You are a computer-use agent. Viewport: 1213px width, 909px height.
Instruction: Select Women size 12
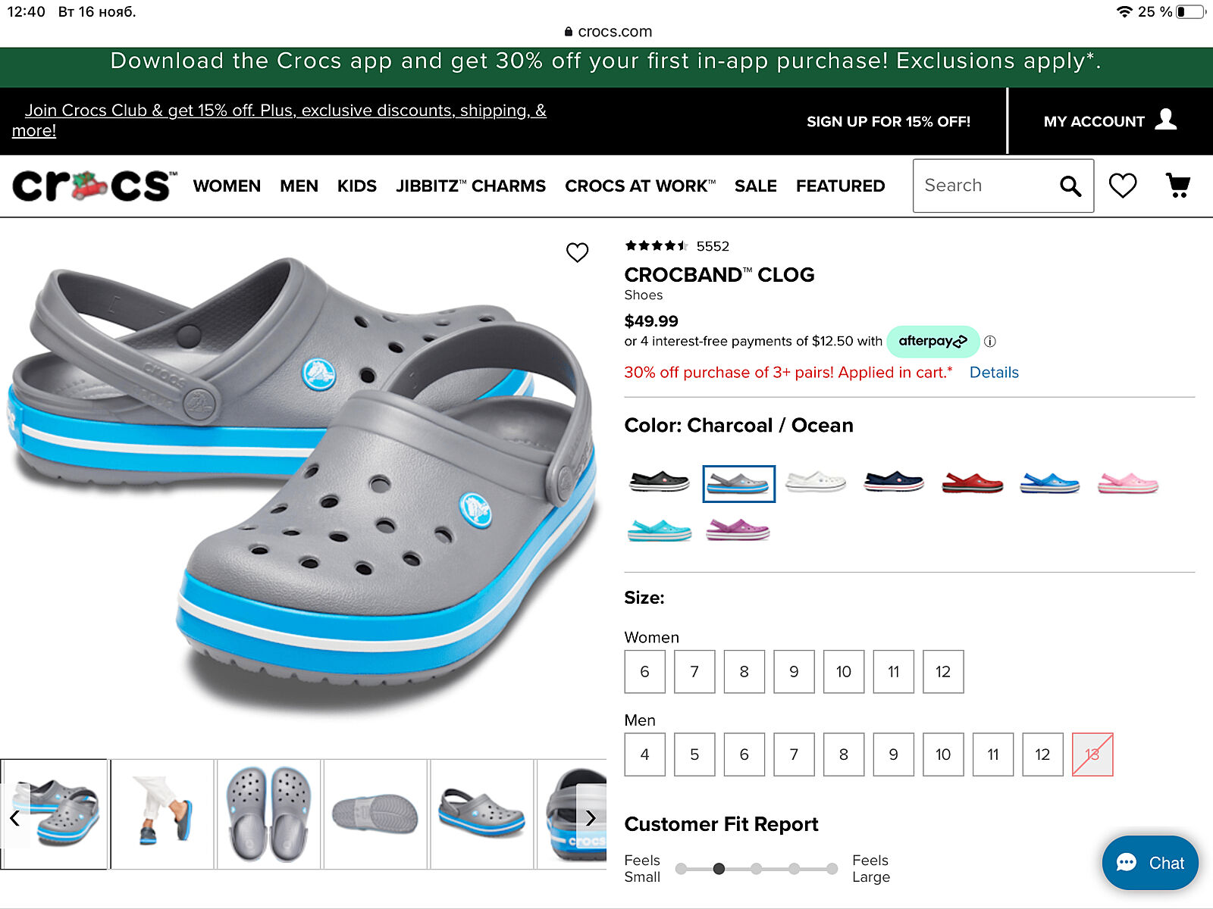[x=943, y=671]
